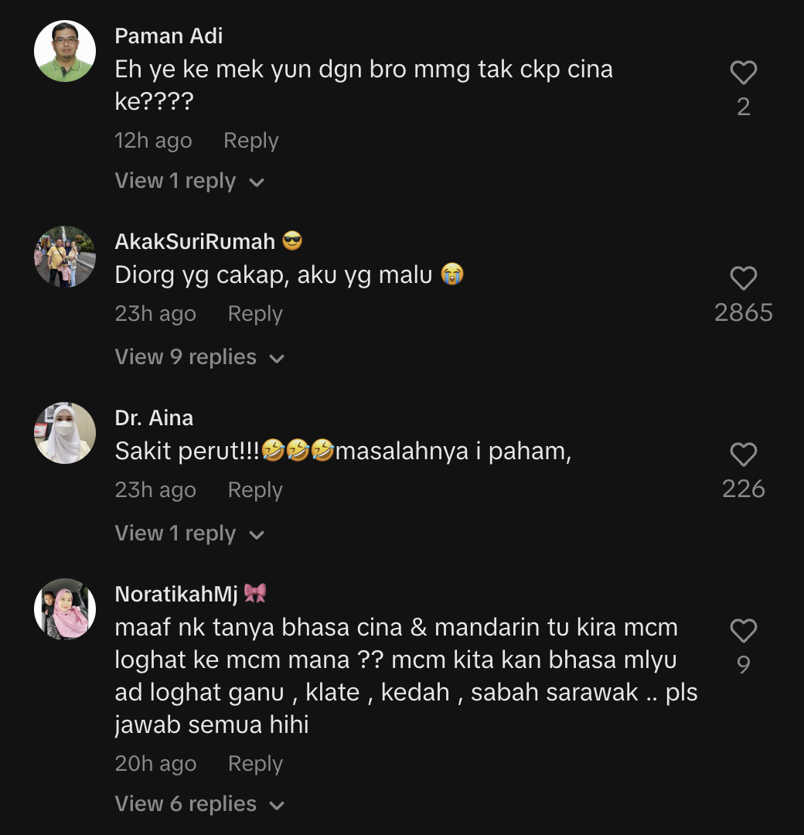Reply to Paman Adi's comment
Screen dimensions: 804x835
point(250,141)
